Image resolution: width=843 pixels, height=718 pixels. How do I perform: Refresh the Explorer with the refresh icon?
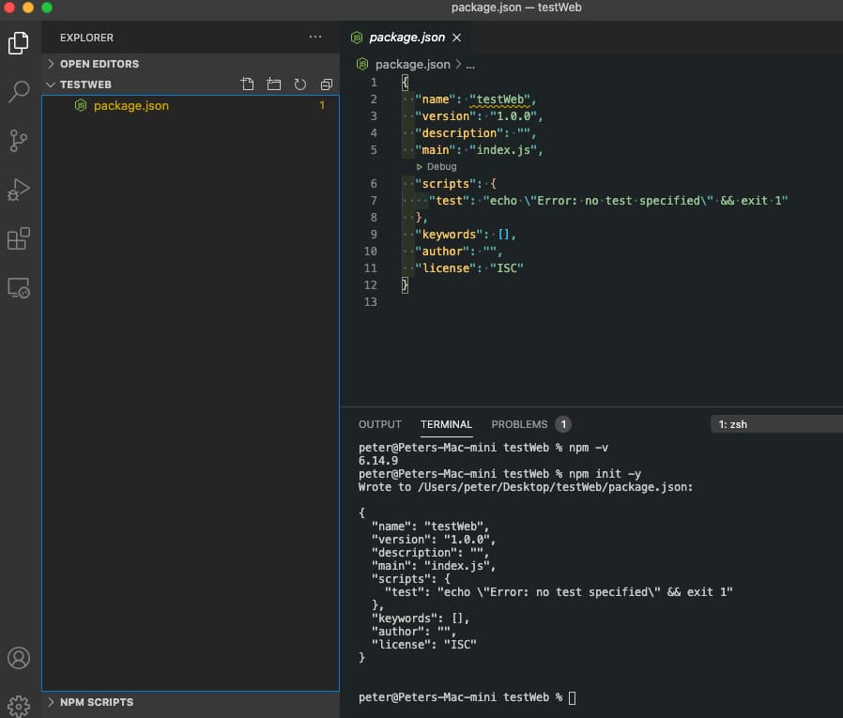tap(300, 84)
